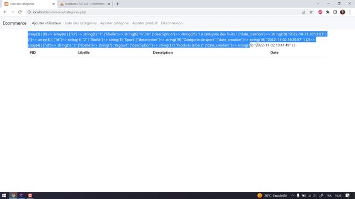Click the microphone tray icon

pos(298,196)
